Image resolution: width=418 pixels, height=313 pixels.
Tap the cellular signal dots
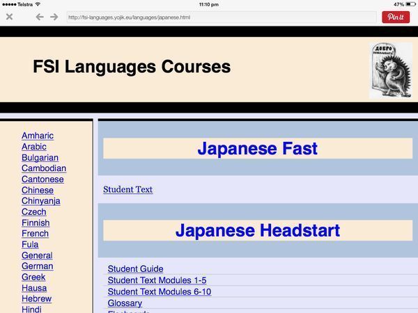9,5
